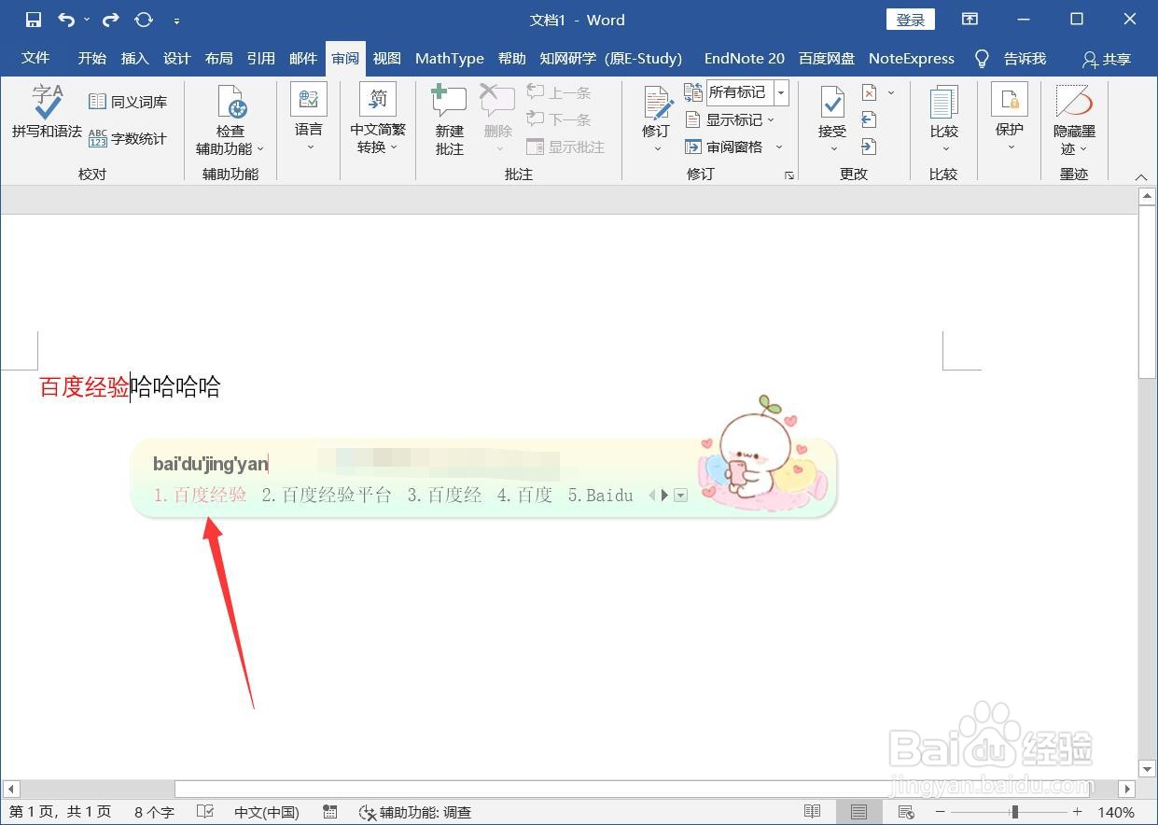This screenshot has height=825, width=1158.
Task: Switch to Web Layout view icon
Action: 904,812
